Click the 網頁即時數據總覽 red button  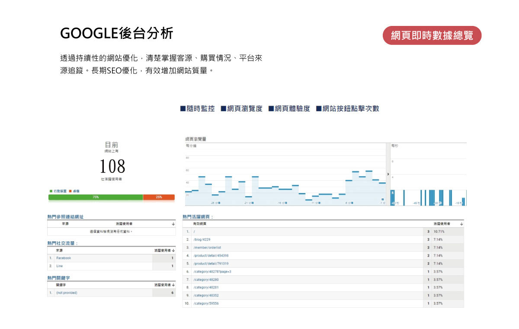(x=432, y=35)
